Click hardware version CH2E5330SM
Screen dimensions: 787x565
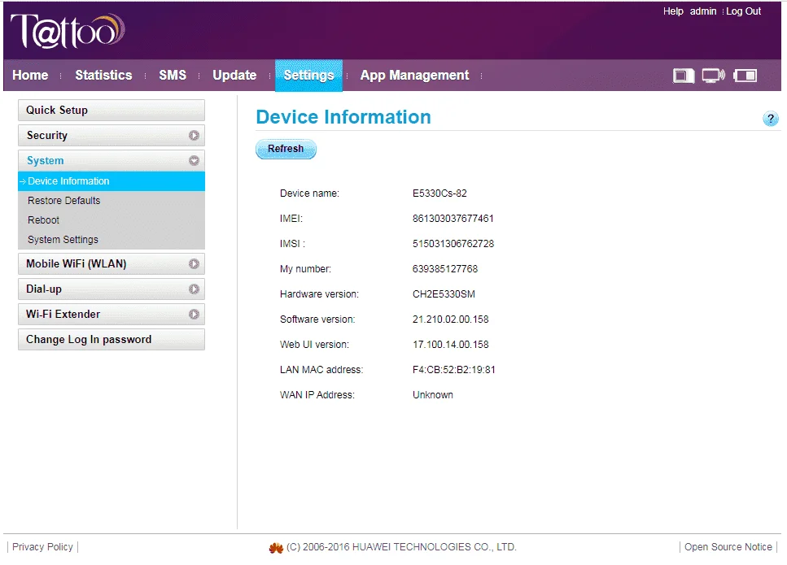(444, 293)
